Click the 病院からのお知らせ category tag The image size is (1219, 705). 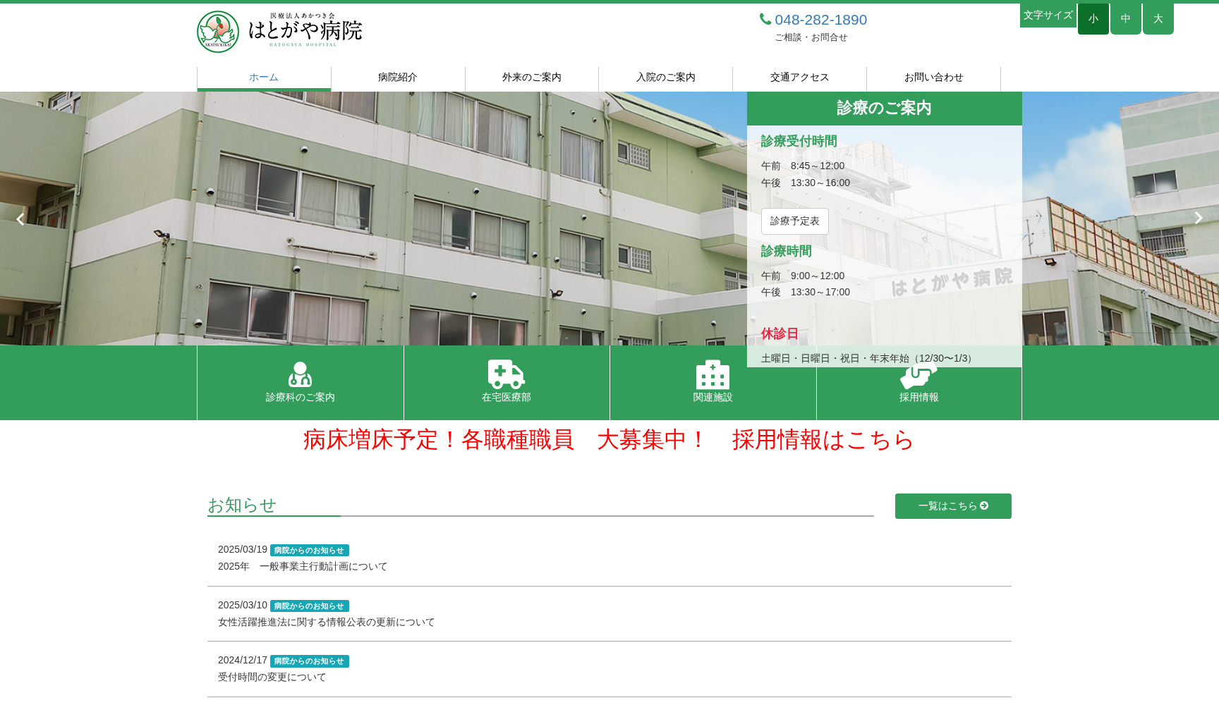click(308, 550)
